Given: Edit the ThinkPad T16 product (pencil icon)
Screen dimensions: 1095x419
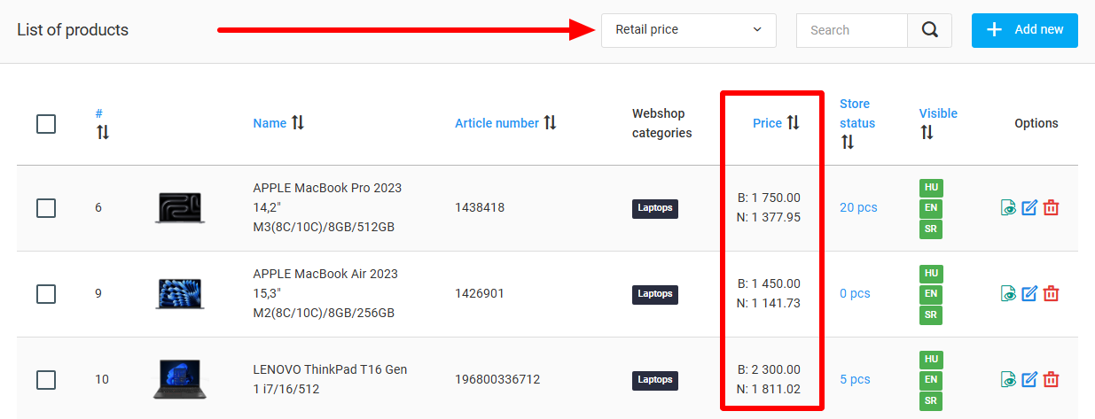Looking at the screenshot, I should coord(1029,379).
